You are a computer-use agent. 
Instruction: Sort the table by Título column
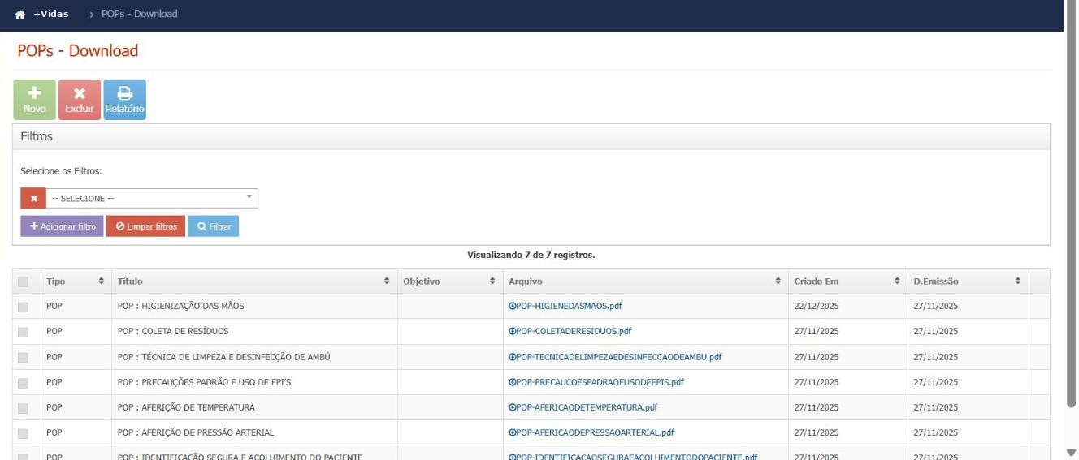coord(254,282)
